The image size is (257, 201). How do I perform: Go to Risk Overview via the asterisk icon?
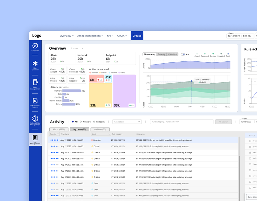[x=35, y=63]
